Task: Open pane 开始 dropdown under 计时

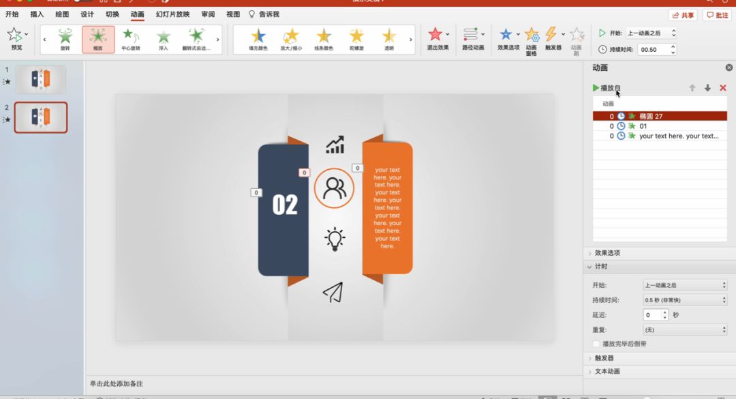Action: [x=685, y=285]
